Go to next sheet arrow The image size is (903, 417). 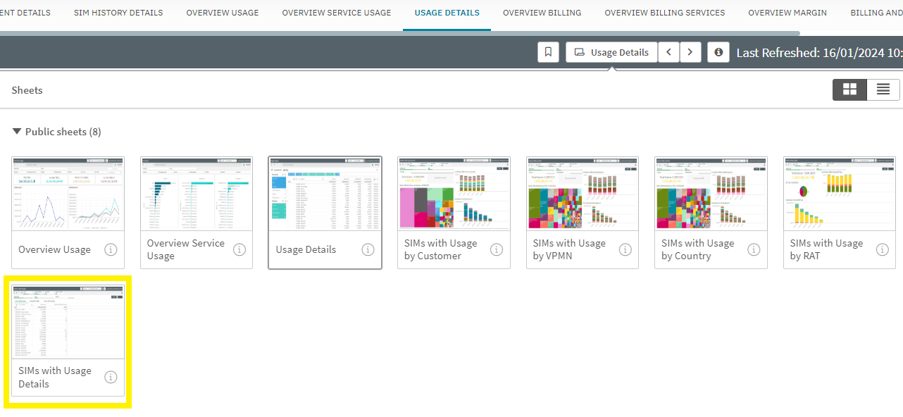690,52
